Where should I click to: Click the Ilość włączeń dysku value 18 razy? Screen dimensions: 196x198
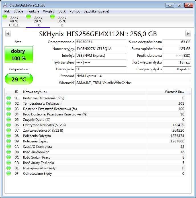click(177, 62)
